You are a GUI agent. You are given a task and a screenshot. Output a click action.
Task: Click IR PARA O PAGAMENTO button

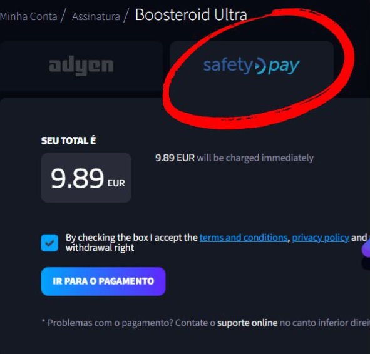(103, 281)
